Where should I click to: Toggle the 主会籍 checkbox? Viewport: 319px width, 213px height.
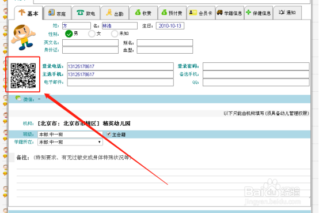click(x=109, y=134)
